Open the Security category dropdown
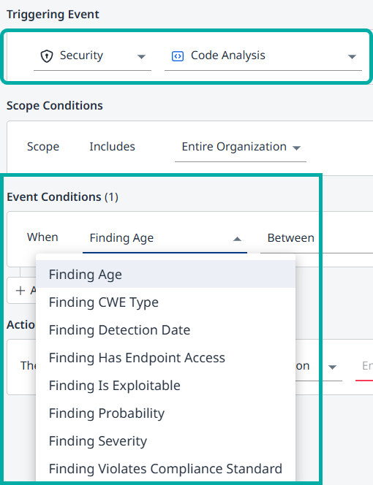The height and width of the screenshot is (485, 373). [92, 56]
